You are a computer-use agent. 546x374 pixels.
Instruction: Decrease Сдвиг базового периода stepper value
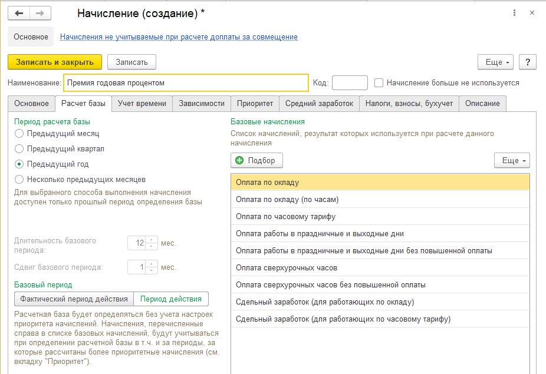coord(151,270)
